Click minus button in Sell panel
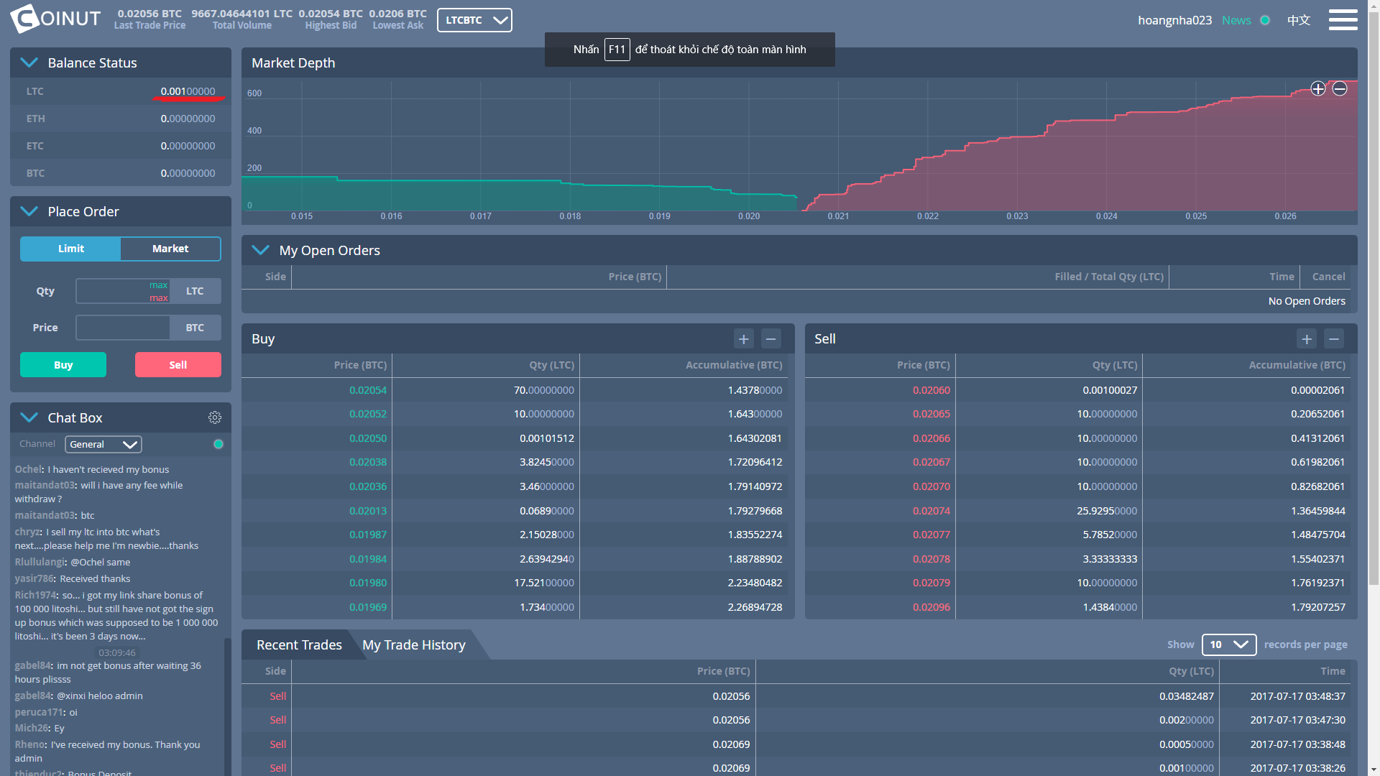 pyautogui.click(x=1334, y=338)
